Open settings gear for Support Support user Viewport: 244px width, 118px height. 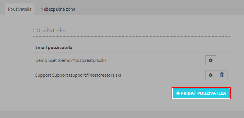point(211,75)
